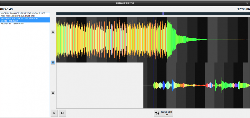
Task: Click the green fade-out tail of upper waveform
Action: point(183,40)
